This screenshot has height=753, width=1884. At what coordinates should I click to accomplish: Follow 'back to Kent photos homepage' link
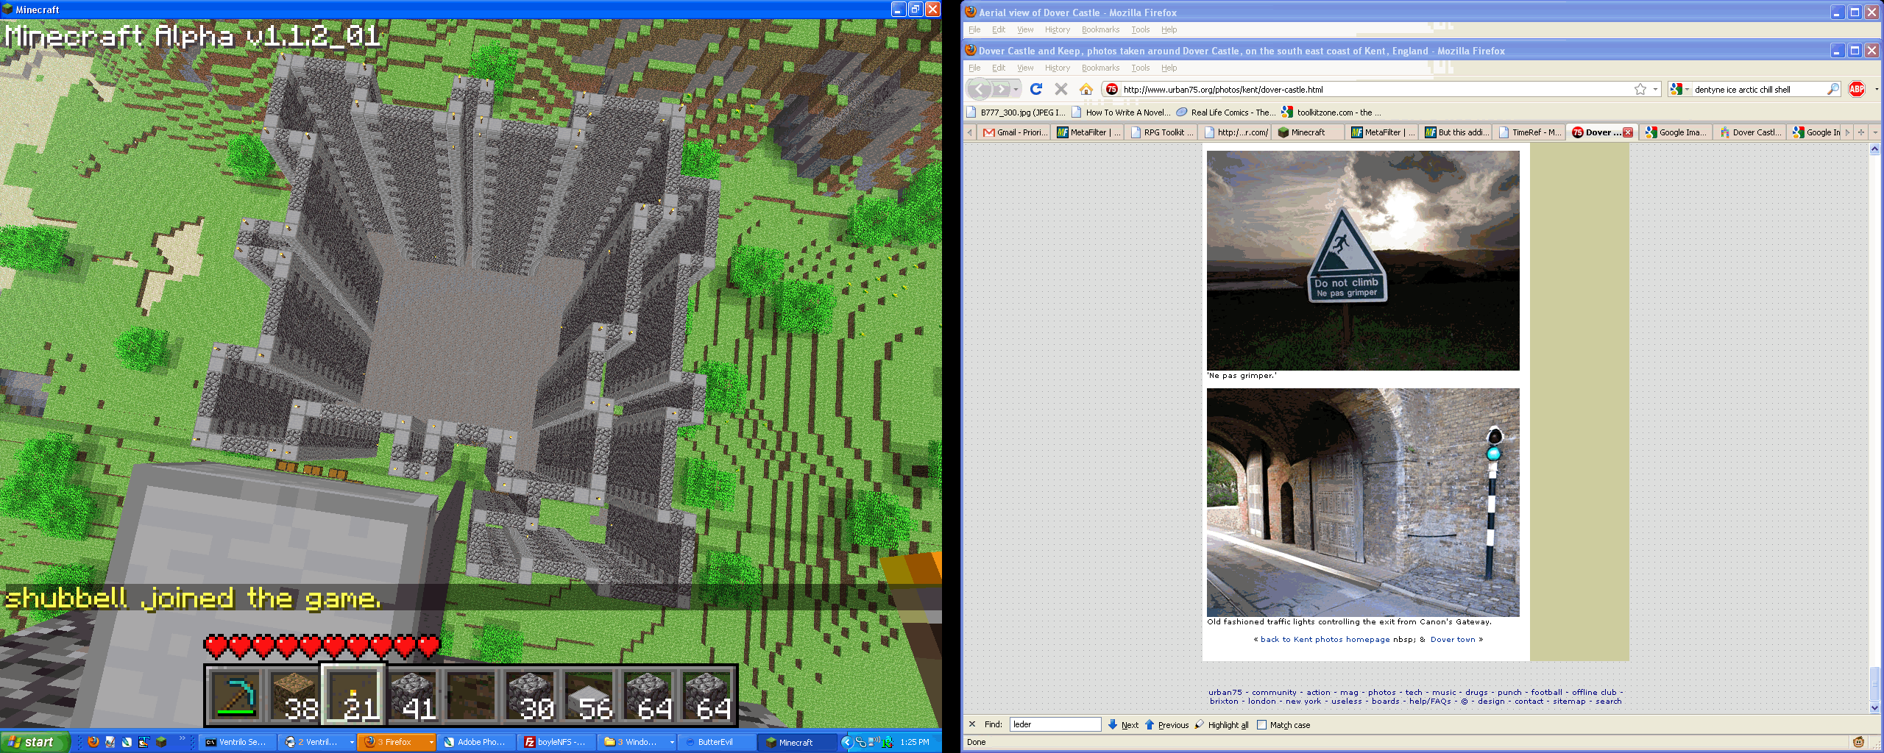tap(1325, 640)
